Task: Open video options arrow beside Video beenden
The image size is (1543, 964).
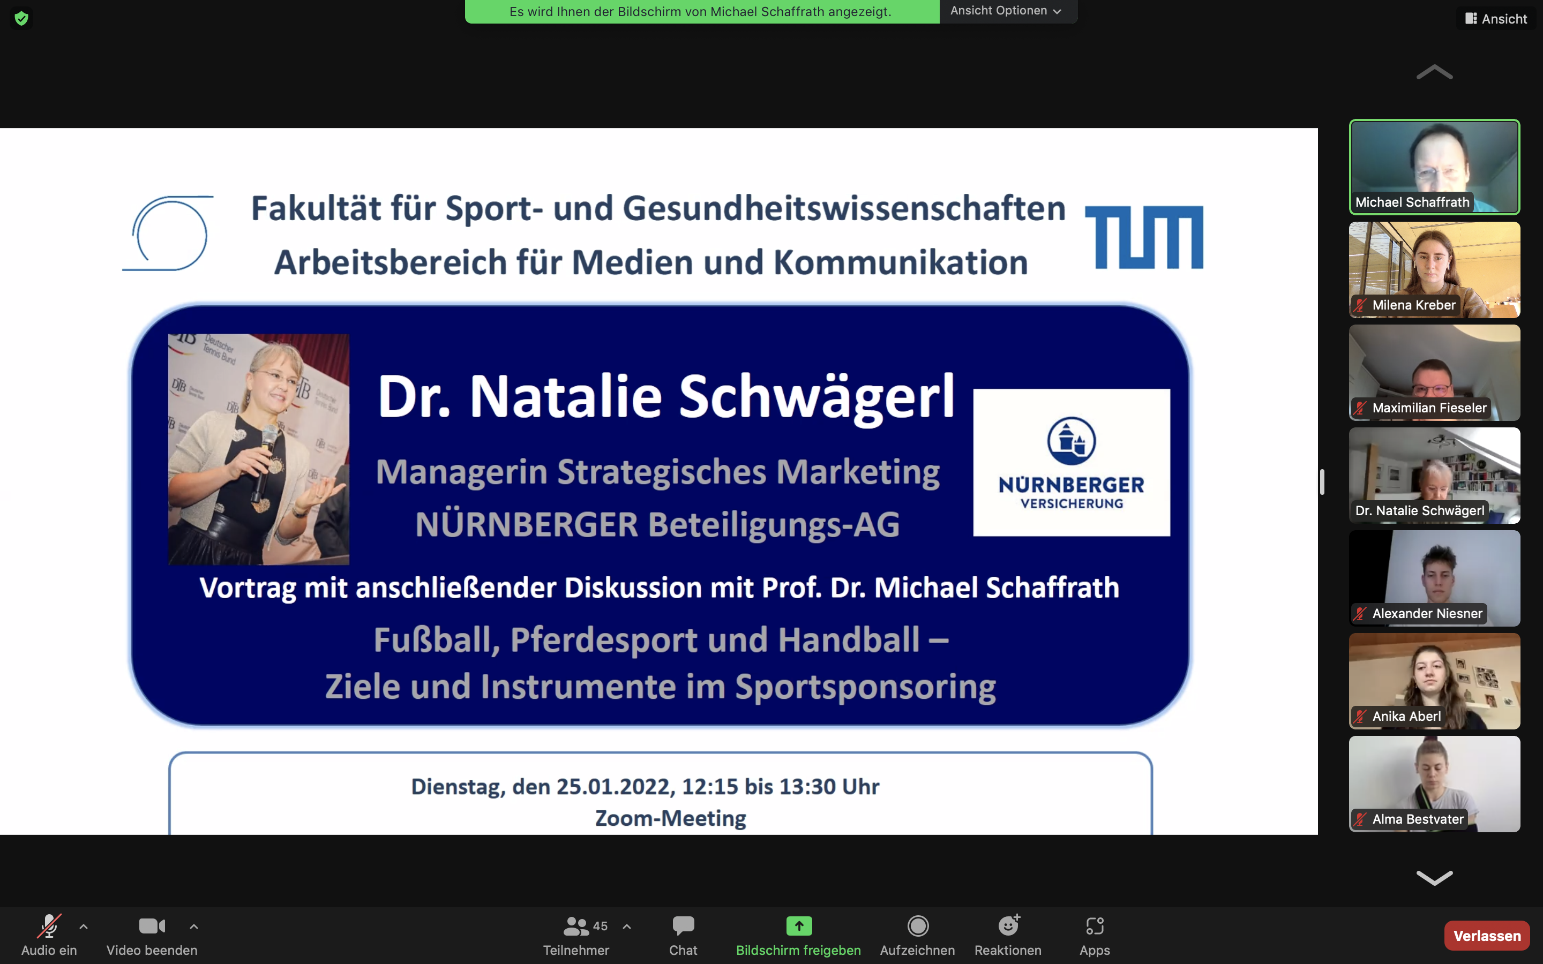Action: [194, 927]
